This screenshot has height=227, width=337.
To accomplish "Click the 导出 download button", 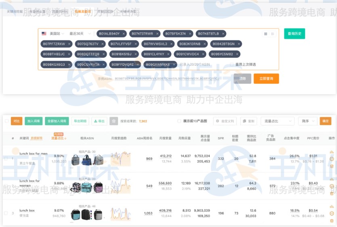I will tap(99, 121).
